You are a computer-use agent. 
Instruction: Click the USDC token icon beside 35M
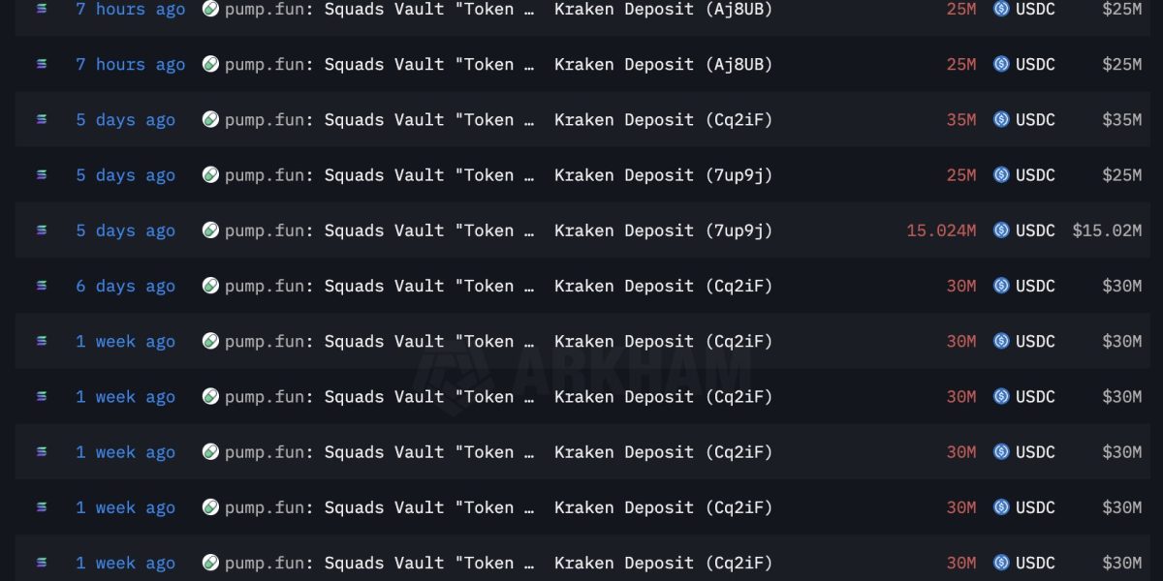pos(1001,120)
